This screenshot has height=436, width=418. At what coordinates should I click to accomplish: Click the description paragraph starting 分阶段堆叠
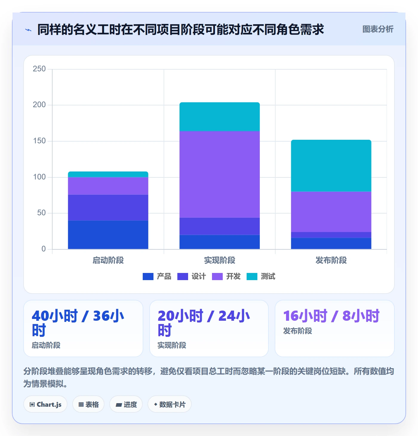[x=209, y=377]
